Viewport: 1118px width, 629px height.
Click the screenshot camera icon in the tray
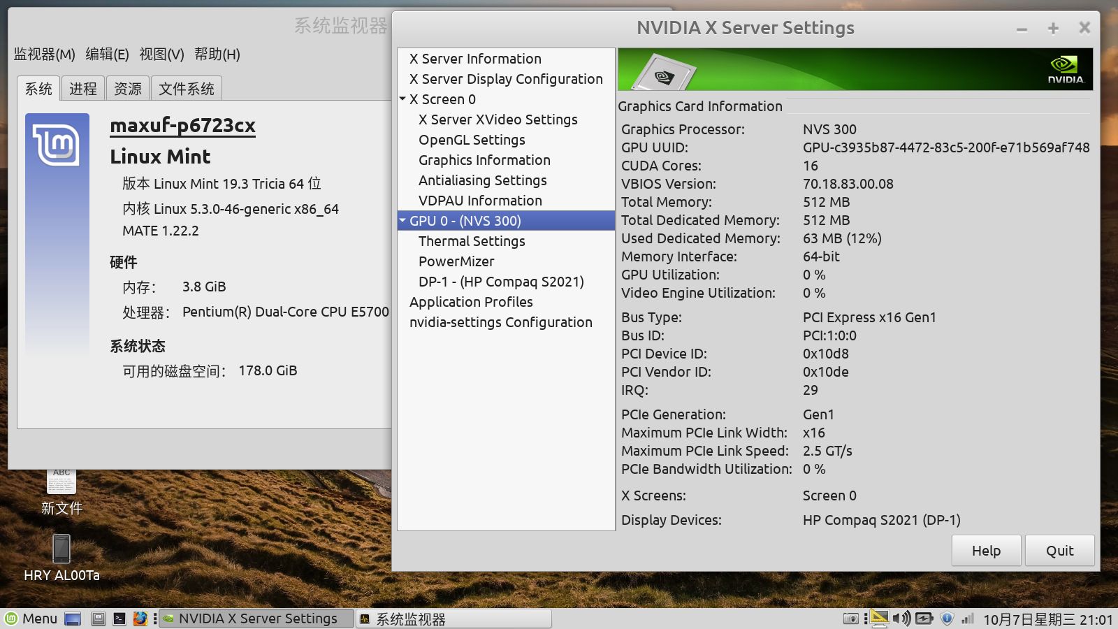pyautogui.click(x=852, y=619)
